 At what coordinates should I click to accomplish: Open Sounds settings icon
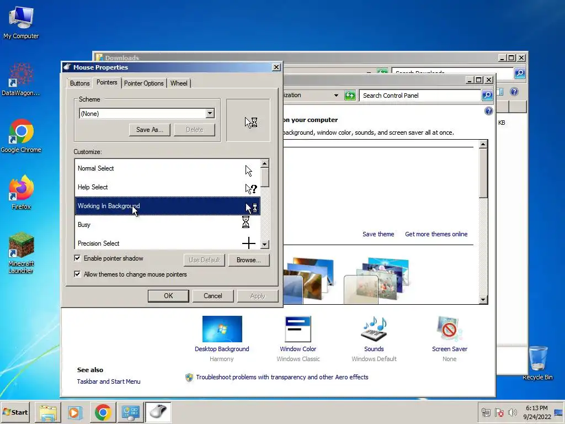(x=374, y=329)
